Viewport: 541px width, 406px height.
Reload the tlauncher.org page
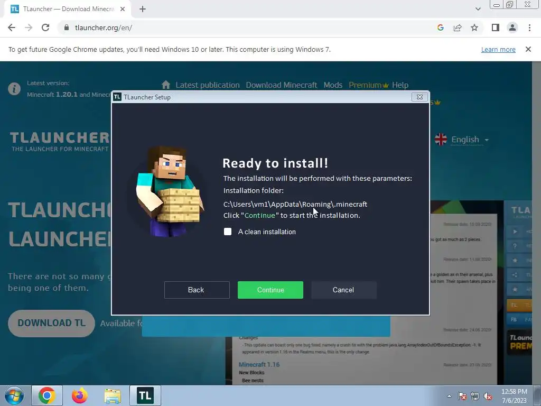45,27
